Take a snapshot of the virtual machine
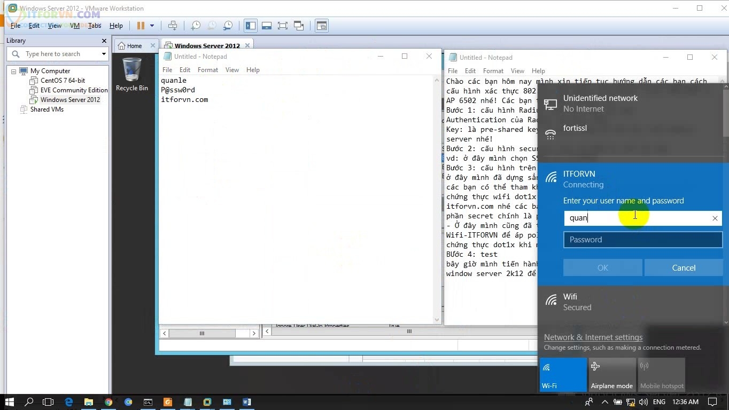Image resolution: width=729 pixels, height=410 pixels. click(x=196, y=26)
